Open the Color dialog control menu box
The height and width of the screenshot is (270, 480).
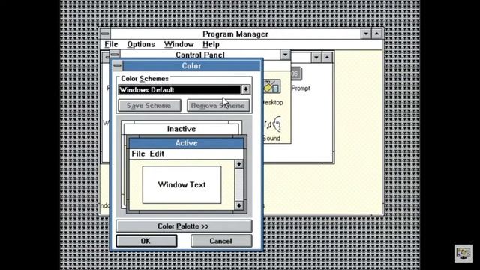tap(117, 65)
